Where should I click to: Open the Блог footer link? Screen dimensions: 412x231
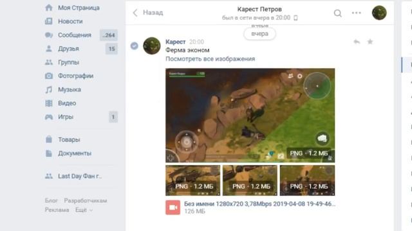click(51, 201)
